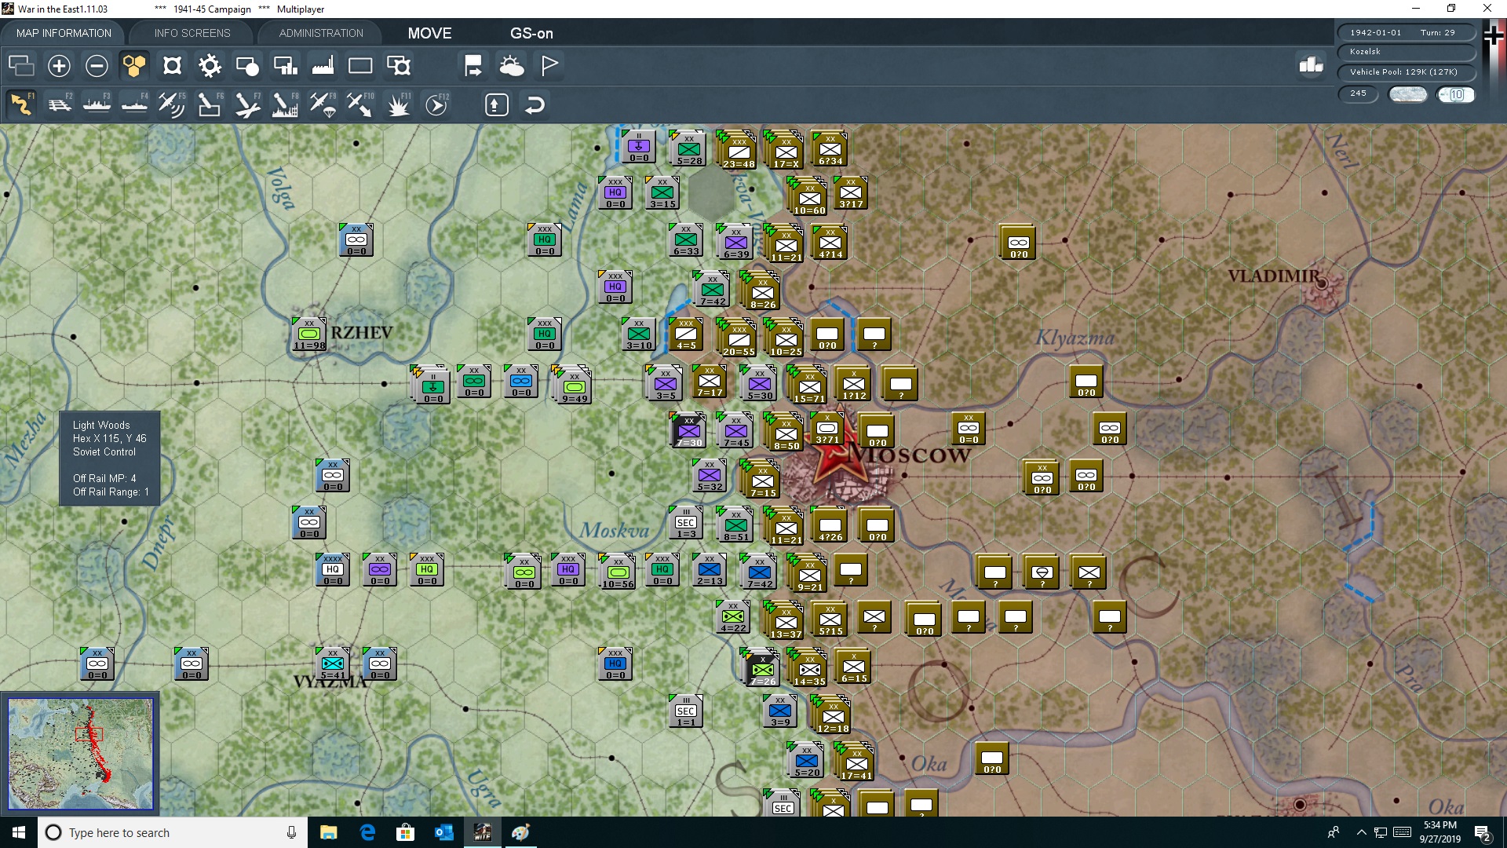Open Outlook from the Windows taskbar
Screen dimensions: 1507x848
point(444,832)
